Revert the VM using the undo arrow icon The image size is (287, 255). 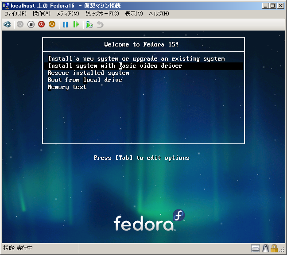(x=100, y=24)
